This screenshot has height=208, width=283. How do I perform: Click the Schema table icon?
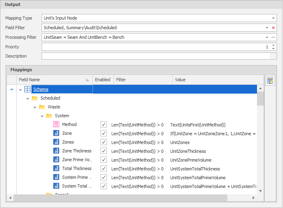27,89
